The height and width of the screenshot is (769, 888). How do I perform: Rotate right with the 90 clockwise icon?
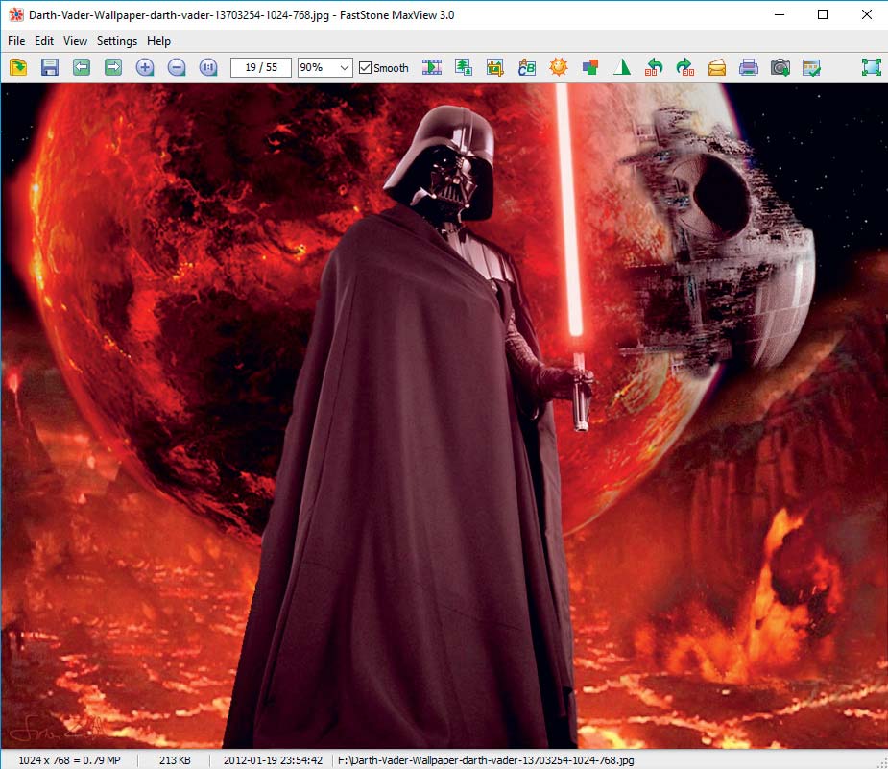tap(685, 67)
